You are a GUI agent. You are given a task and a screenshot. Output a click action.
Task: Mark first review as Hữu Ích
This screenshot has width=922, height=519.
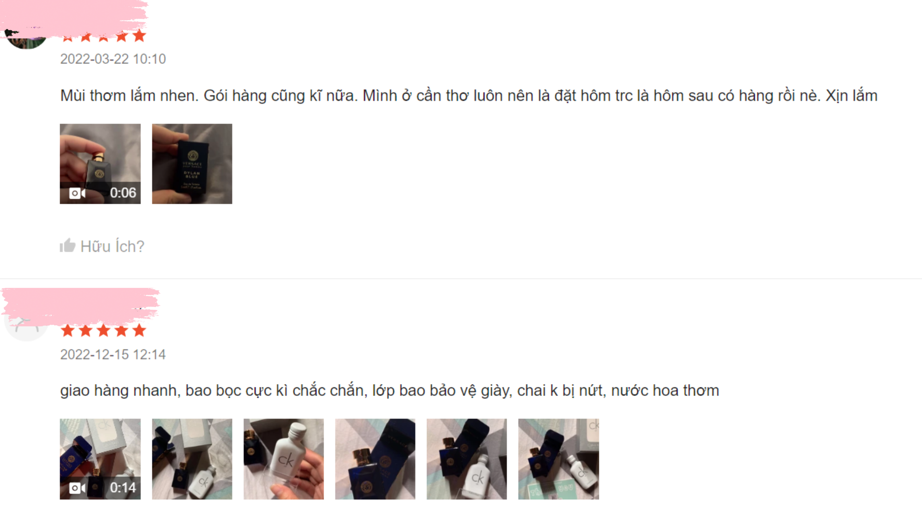pyautogui.click(x=102, y=246)
